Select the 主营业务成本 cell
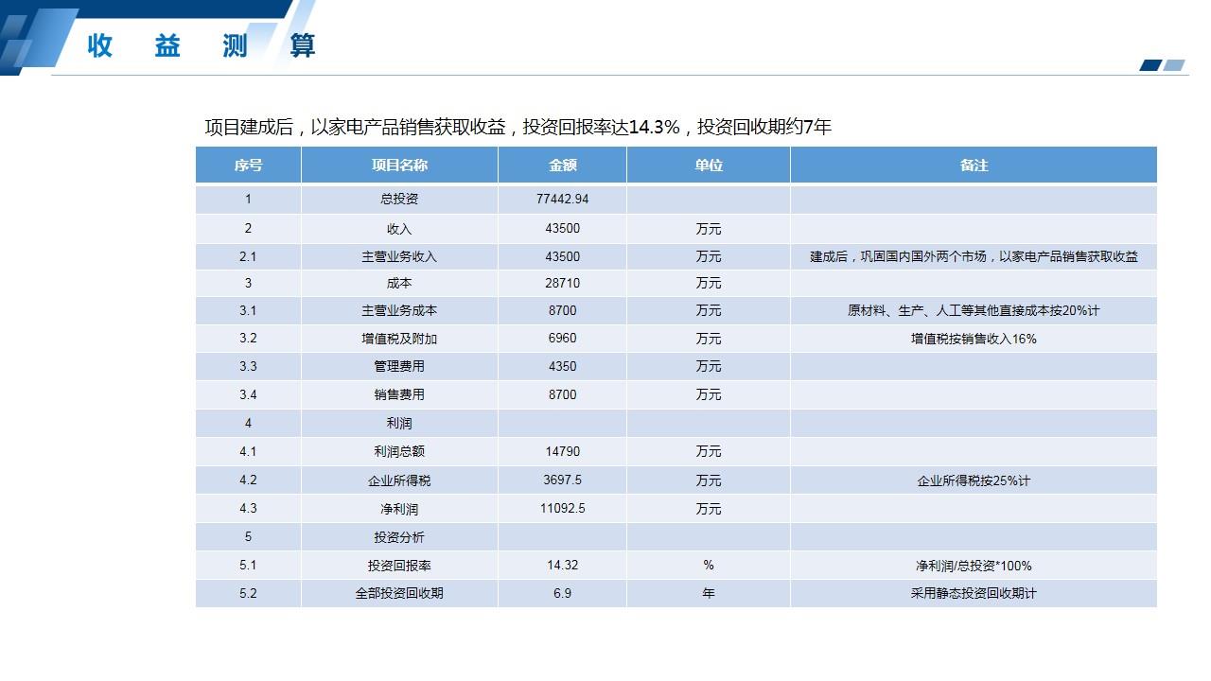The height and width of the screenshot is (681, 1211). pyautogui.click(x=399, y=310)
